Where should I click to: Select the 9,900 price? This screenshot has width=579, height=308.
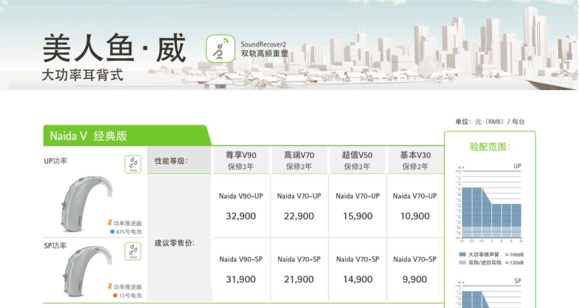point(415,279)
